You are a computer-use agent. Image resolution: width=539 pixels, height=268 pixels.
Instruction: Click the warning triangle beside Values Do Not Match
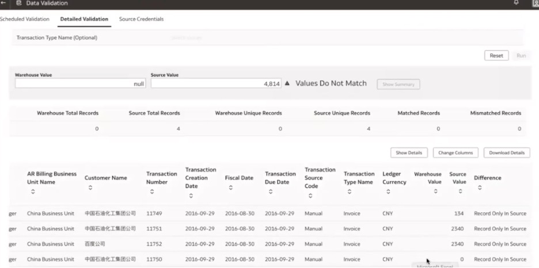[x=287, y=83]
